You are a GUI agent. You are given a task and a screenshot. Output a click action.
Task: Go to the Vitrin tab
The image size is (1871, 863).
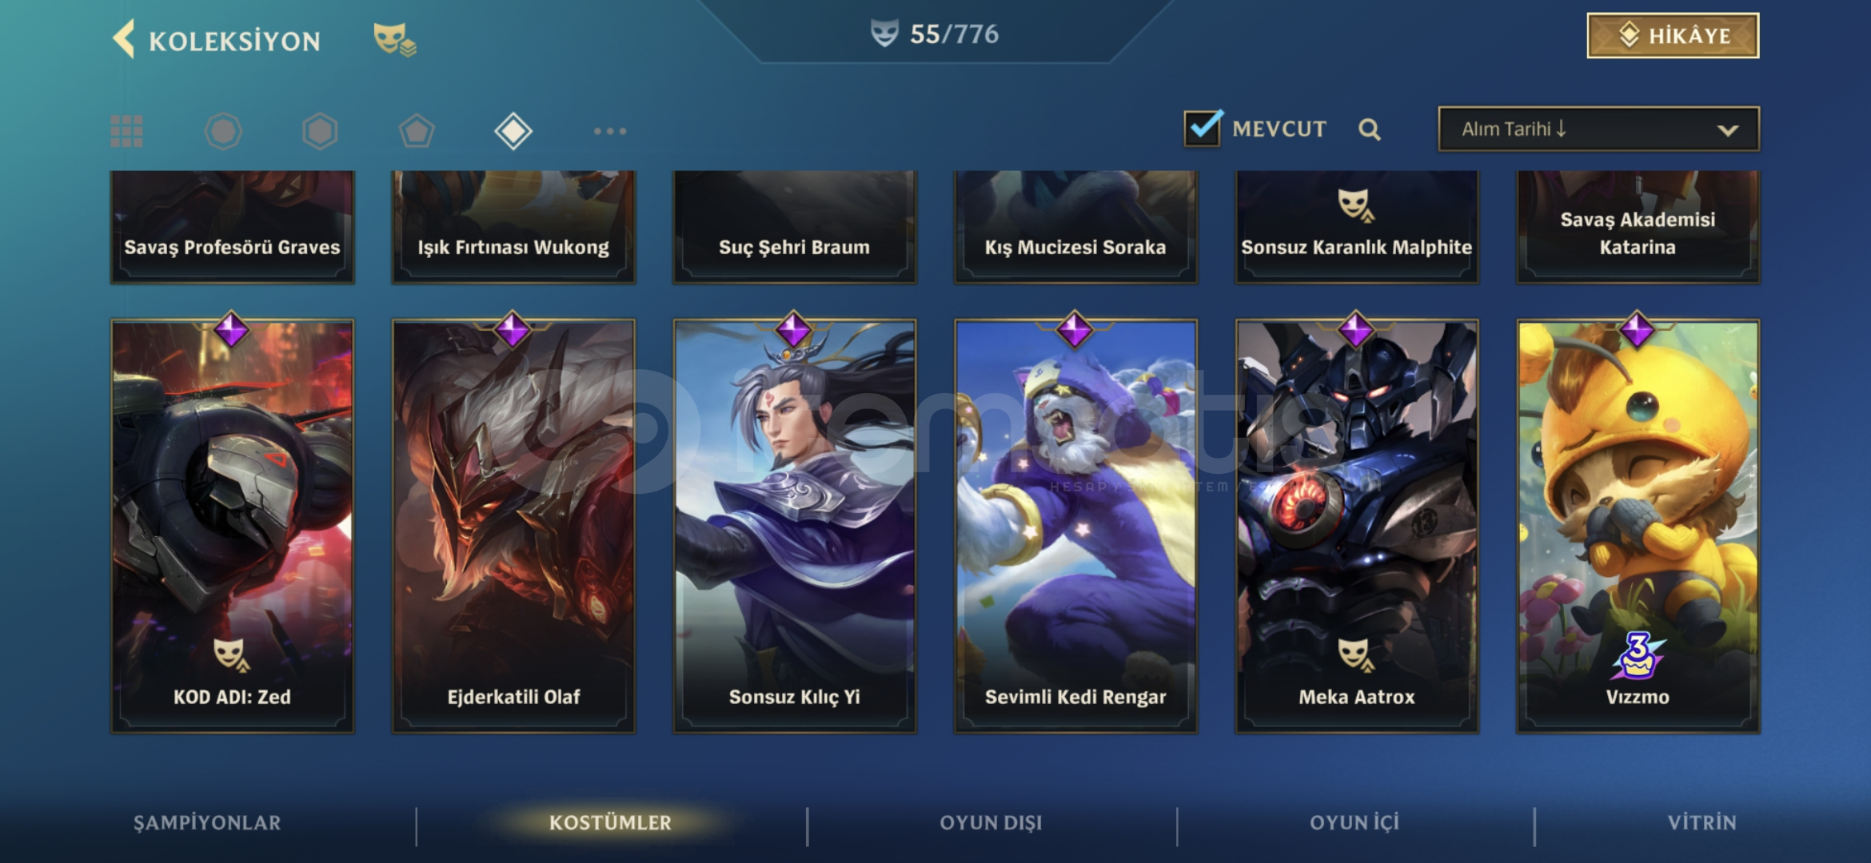tap(1701, 823)
